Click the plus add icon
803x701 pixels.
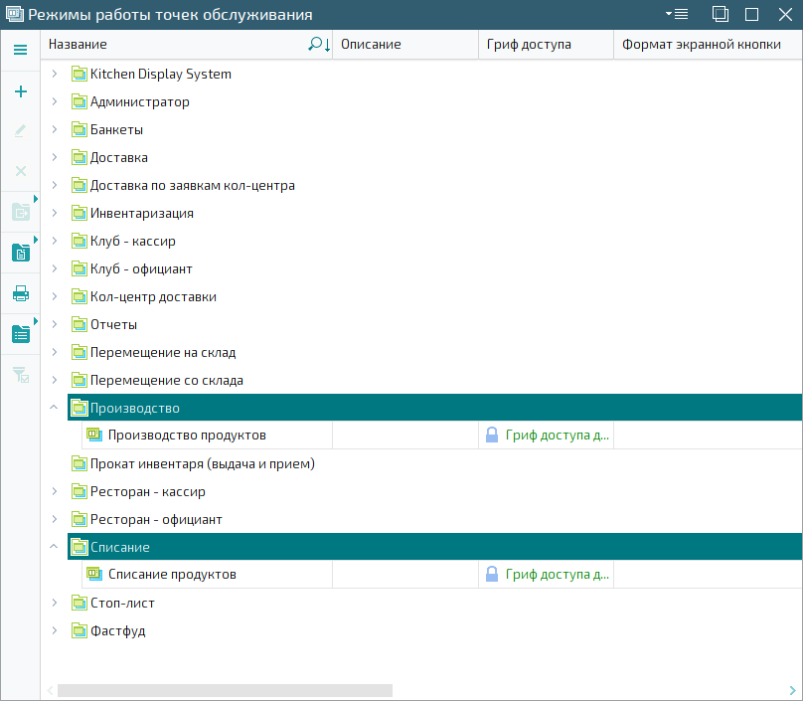(x=21, y=91)
